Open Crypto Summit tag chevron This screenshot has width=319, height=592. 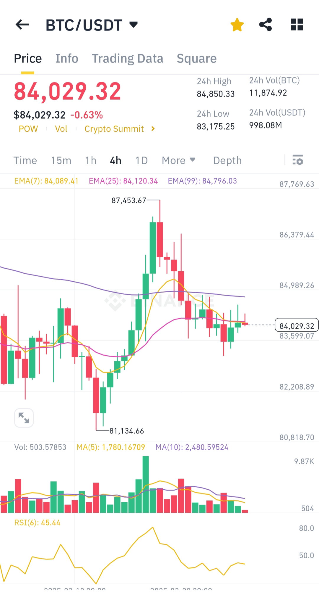153,129
